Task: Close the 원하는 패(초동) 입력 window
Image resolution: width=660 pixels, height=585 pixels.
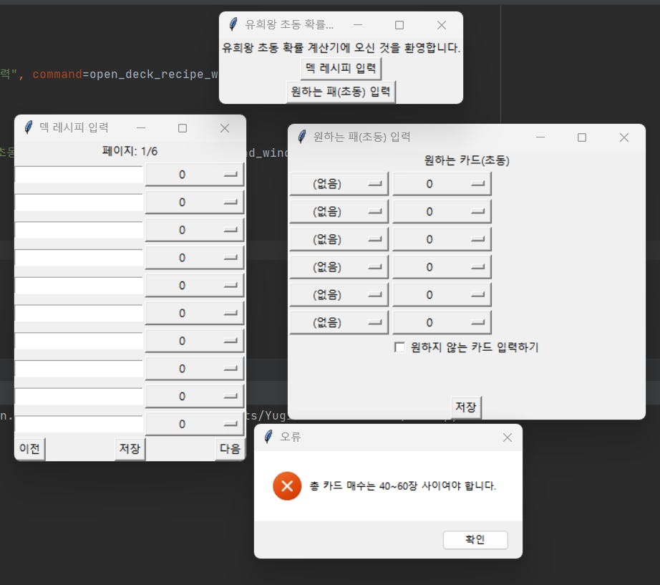Action: (x=623, y=137)
